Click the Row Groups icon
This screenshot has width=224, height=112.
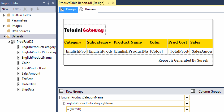tap(61, 91)
